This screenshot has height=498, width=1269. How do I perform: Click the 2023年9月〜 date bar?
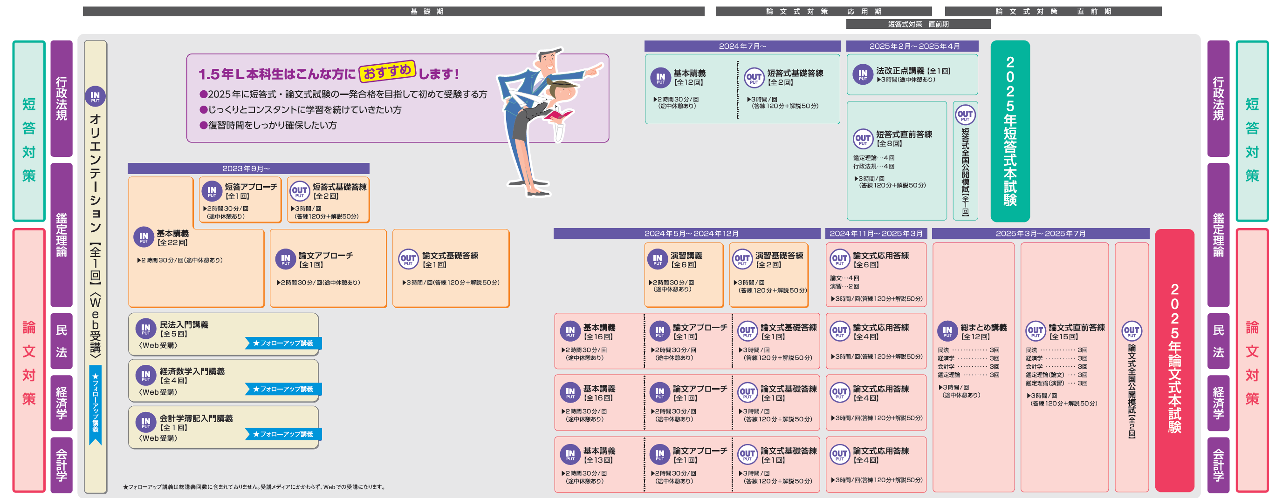[248, 168]
